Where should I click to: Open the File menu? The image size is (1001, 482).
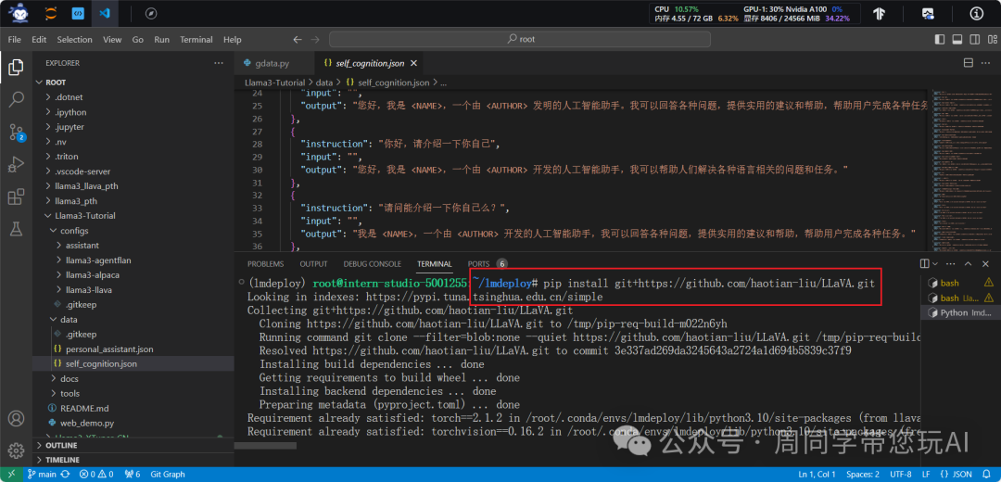(x=15, y=40)
